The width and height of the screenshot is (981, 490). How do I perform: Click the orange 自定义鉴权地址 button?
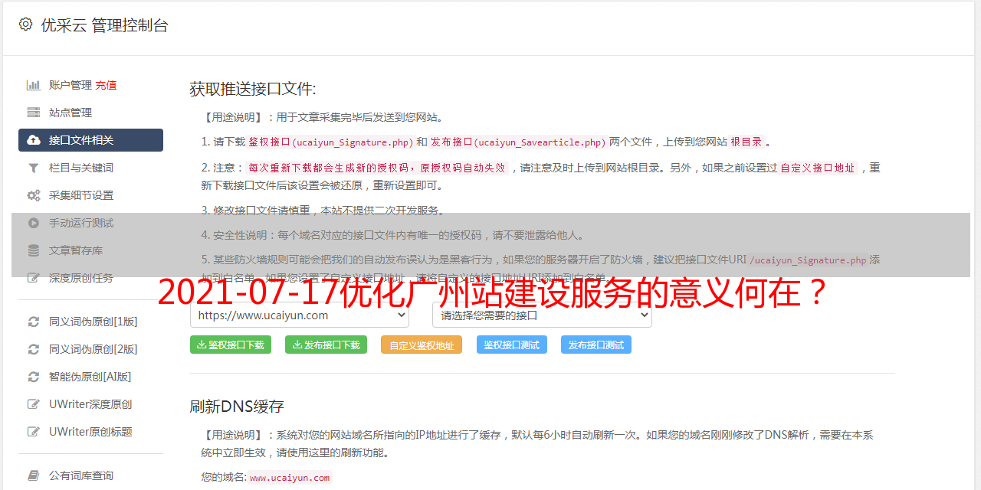point(422,345)
